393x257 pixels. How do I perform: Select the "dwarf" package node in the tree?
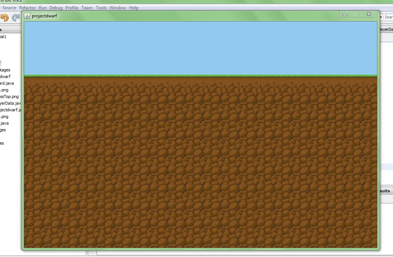[x=5, y=77]
